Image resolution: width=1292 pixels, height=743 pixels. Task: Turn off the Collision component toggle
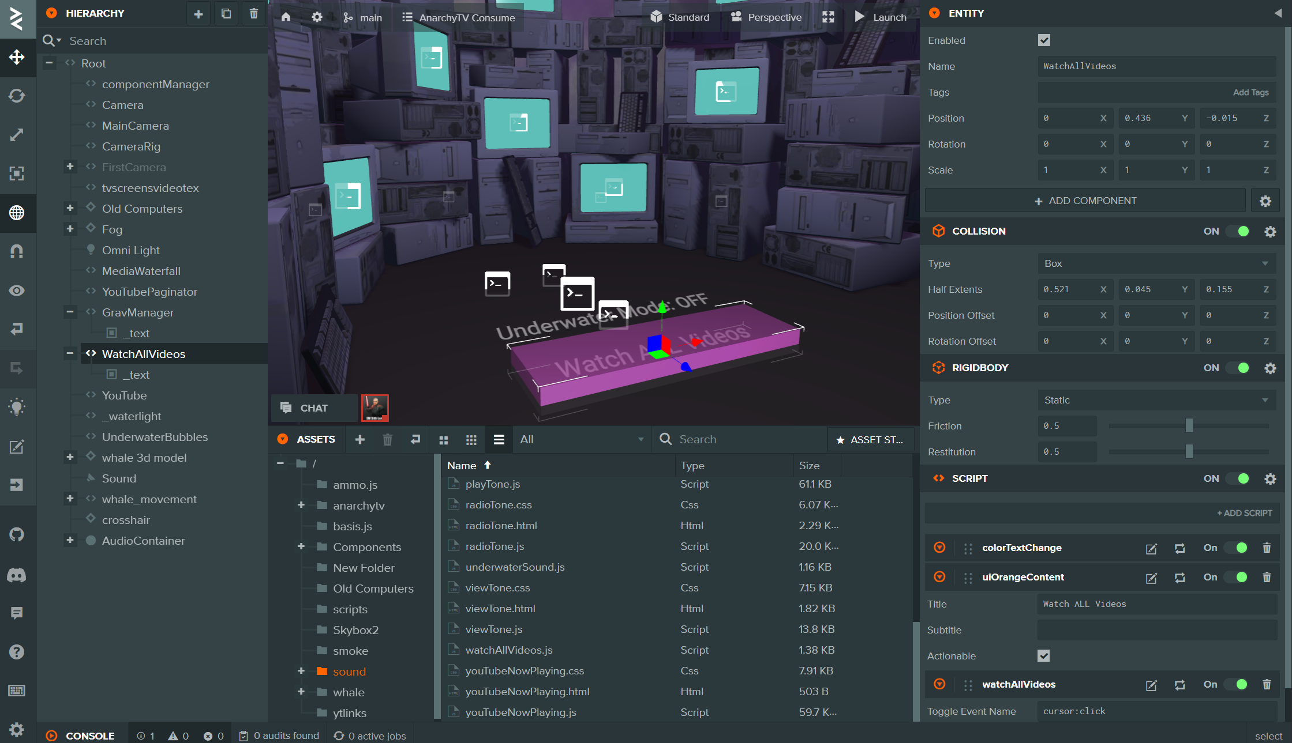(1238, 231)
